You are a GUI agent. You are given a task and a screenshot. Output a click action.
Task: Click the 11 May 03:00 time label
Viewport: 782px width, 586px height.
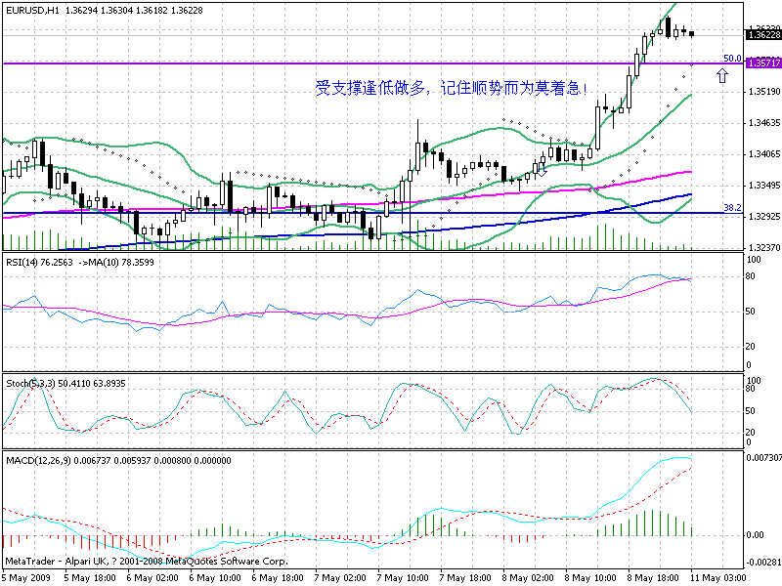point(718,578)
